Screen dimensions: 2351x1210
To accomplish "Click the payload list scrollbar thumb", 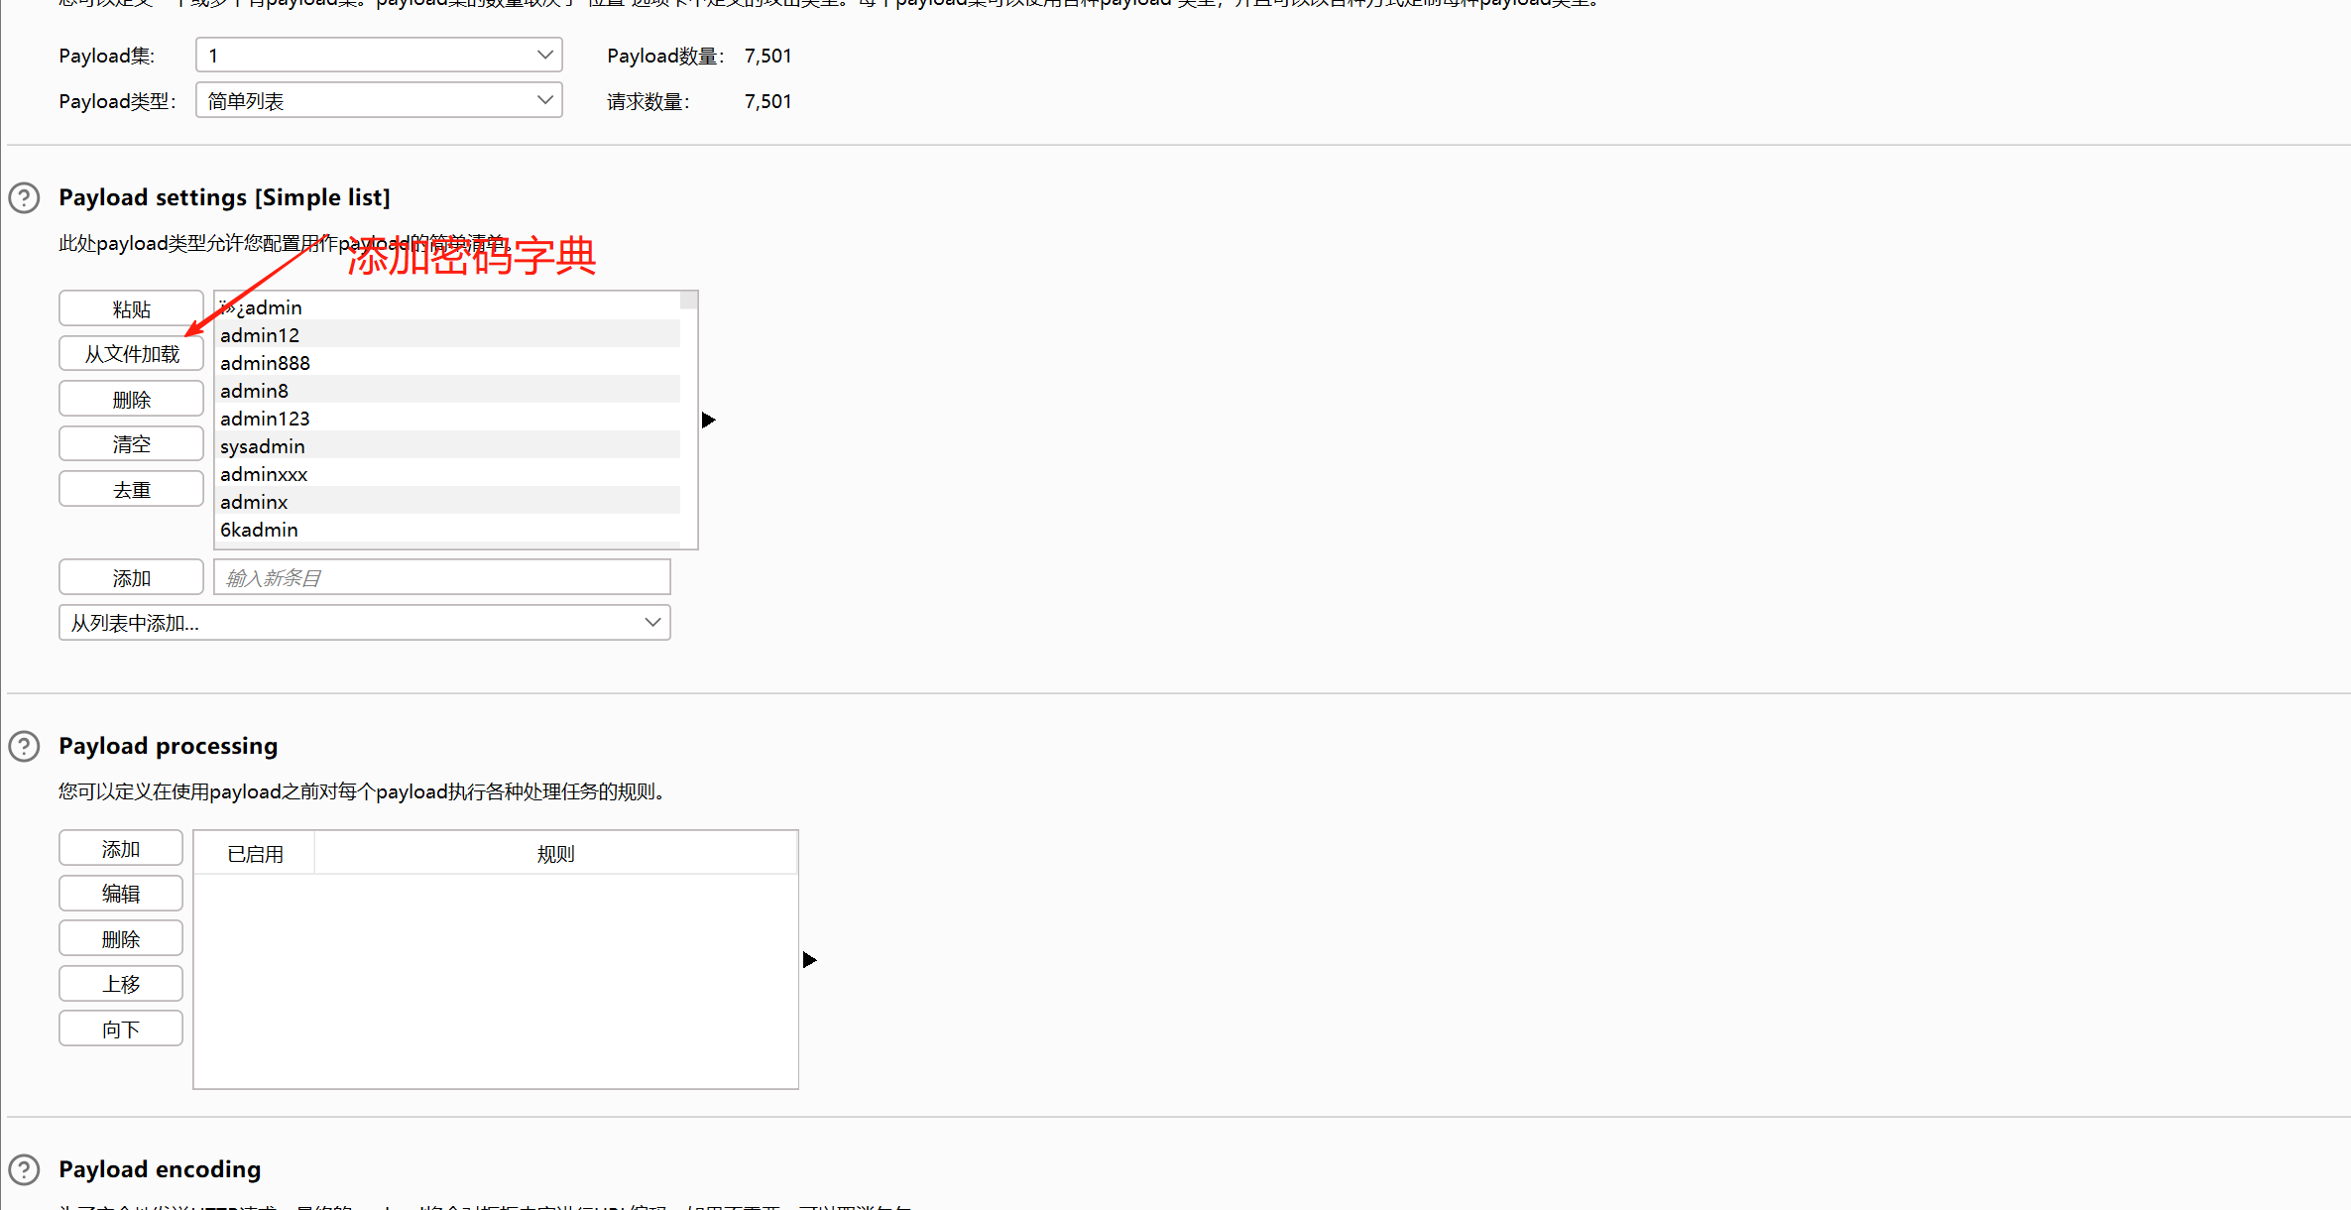I will tap(688, 300).
